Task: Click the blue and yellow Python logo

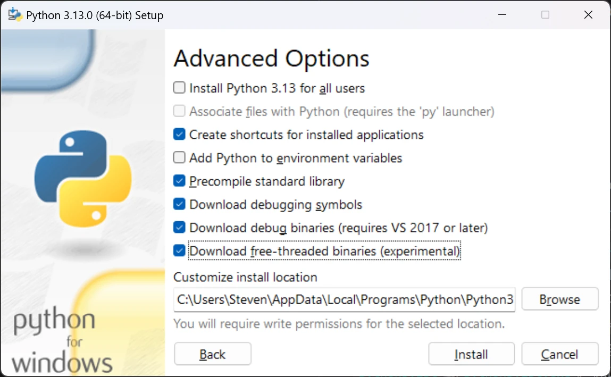Action: point(82,178)
